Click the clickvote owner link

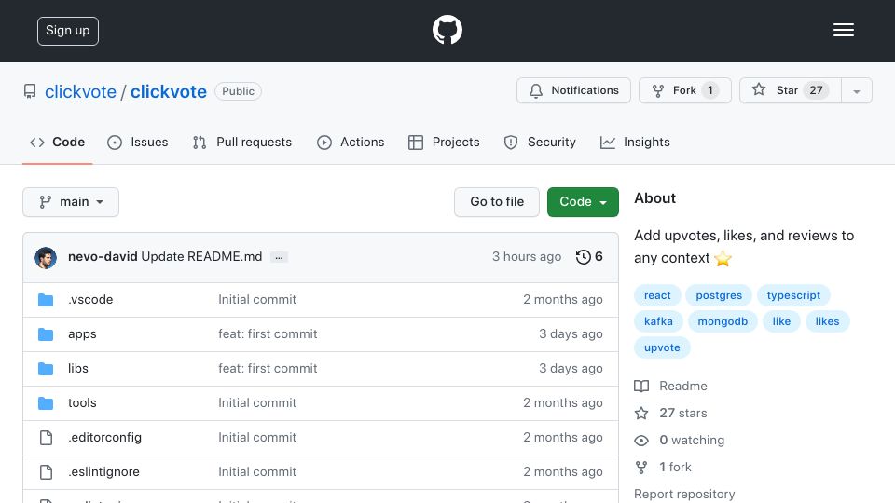(x=80, y=92)
